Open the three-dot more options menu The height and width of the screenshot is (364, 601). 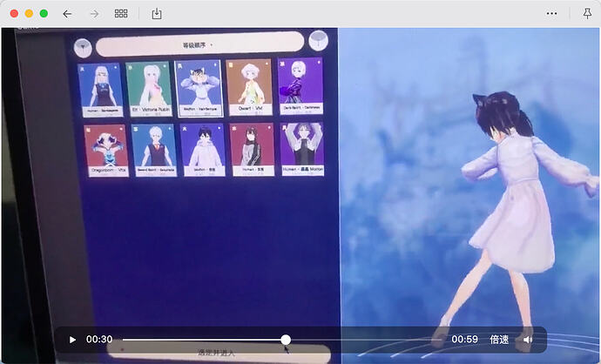(x=551, y=13)
